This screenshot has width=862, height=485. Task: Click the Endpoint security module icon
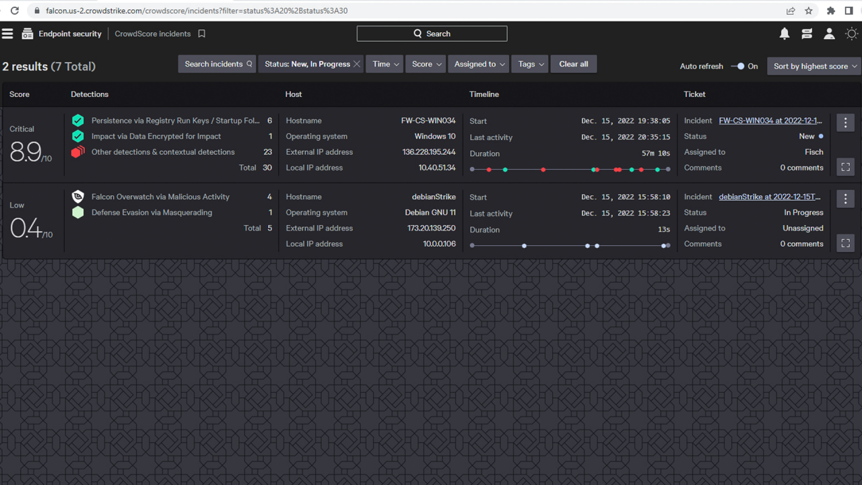(x=28, y=34)
